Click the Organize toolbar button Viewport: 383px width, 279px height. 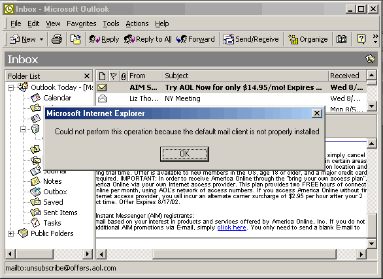[308, 39]
